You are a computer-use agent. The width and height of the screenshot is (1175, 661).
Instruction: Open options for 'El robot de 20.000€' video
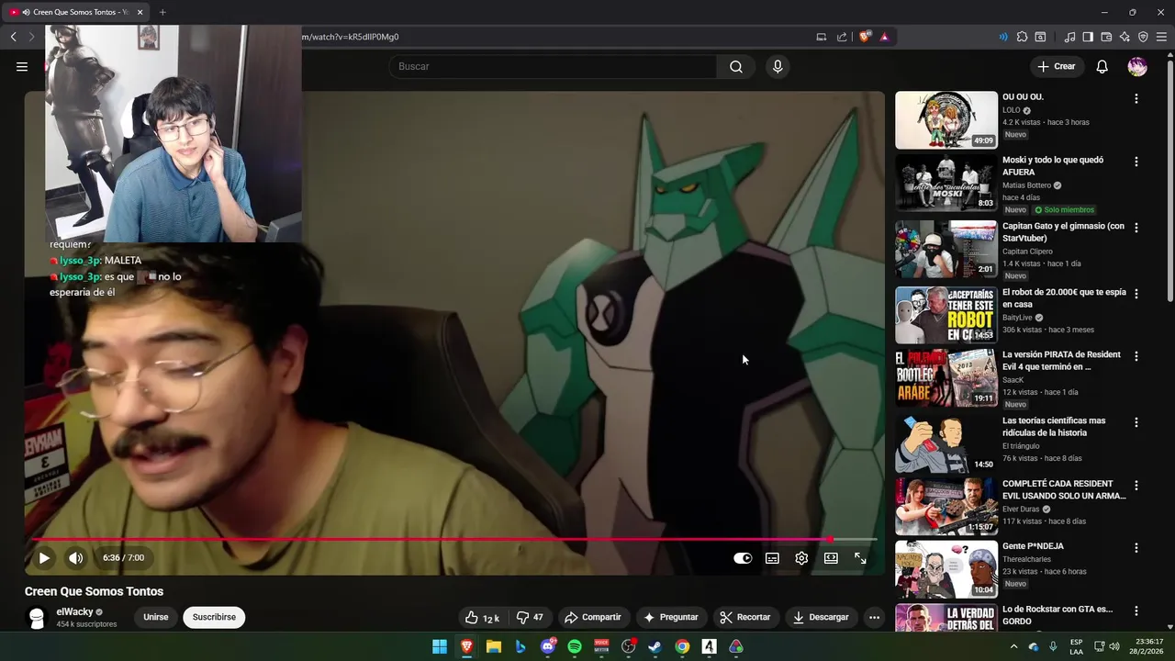pos(1136,294)
